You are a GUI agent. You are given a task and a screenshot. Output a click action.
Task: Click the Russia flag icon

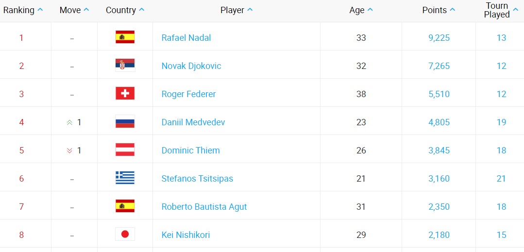click(x=125, y=122)
